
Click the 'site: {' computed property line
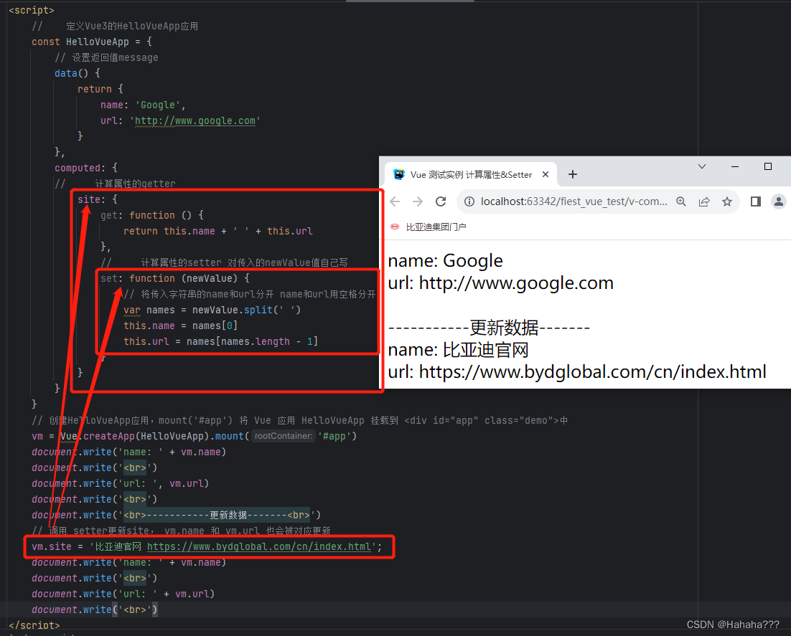click(x=98, y=199)
